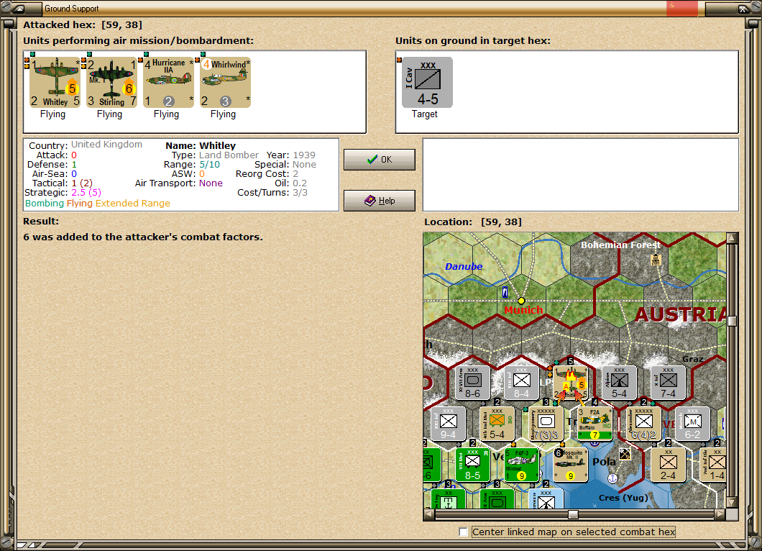Confirm with the OK button
The width and height of the screenshot is (762, 551).
(x=380, y=160)
